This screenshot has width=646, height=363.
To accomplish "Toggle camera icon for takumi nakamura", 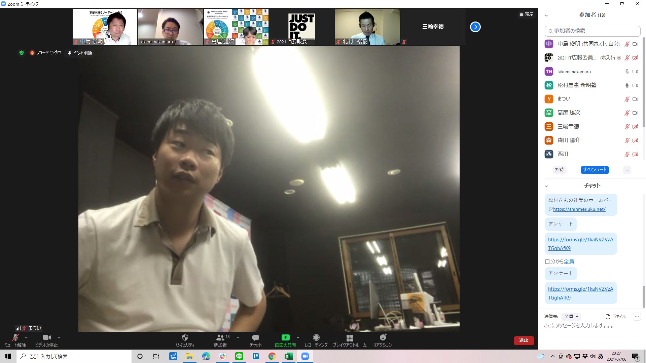I will [x=635, y=72].
